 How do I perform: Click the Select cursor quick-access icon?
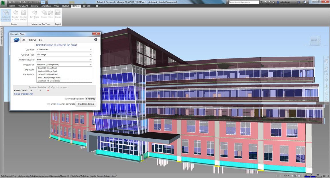click(43, 2)
